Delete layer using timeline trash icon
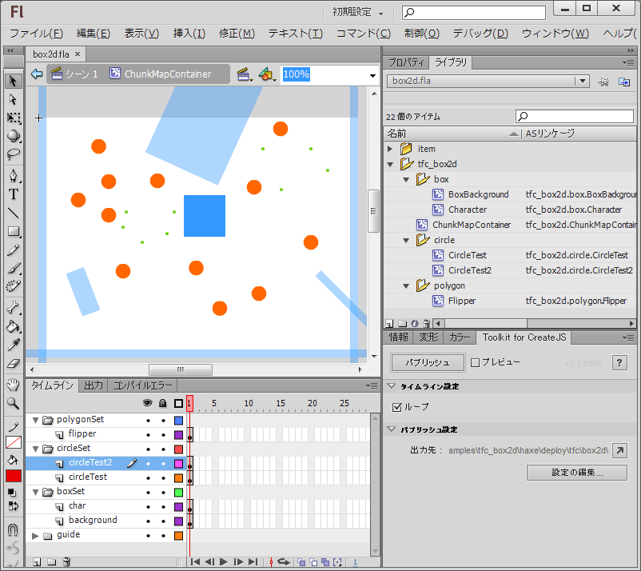Screen dimensions: 641x571 68,562
